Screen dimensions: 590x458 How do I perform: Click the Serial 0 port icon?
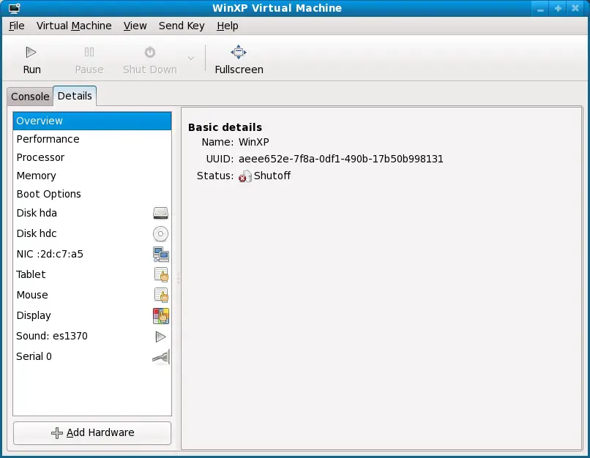(160, 356)
